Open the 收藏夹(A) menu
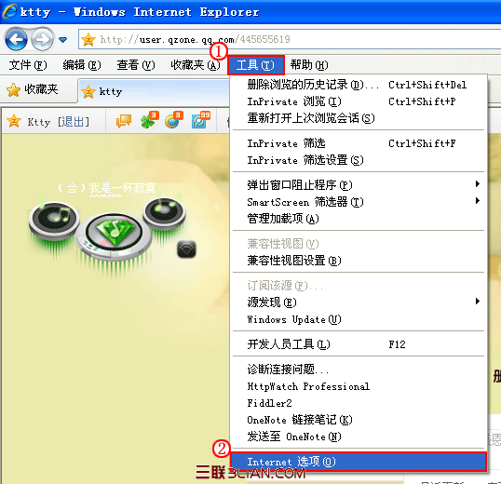501x484 pixels. pyautogui.click(x=196, y=65)
